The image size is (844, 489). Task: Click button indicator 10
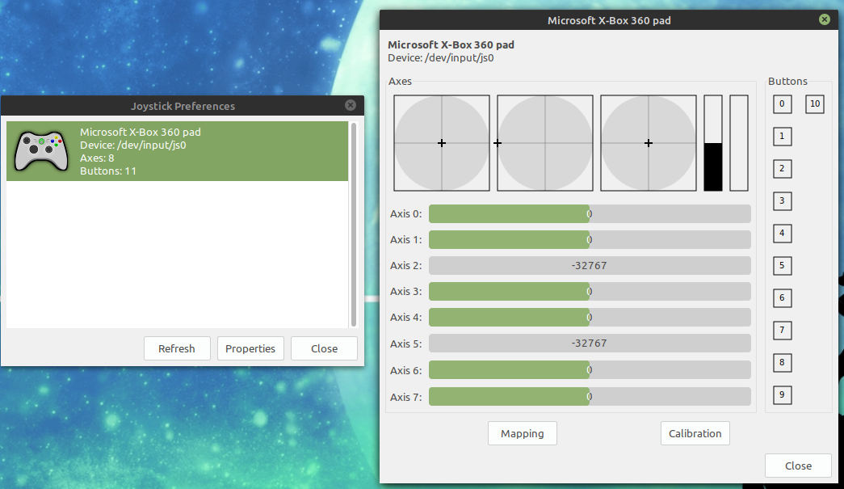pos(815,104)
